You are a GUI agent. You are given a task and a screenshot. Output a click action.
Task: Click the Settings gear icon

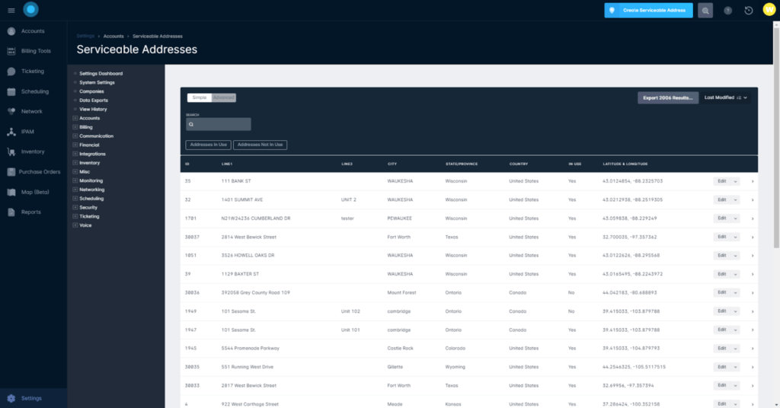[11, 399]
